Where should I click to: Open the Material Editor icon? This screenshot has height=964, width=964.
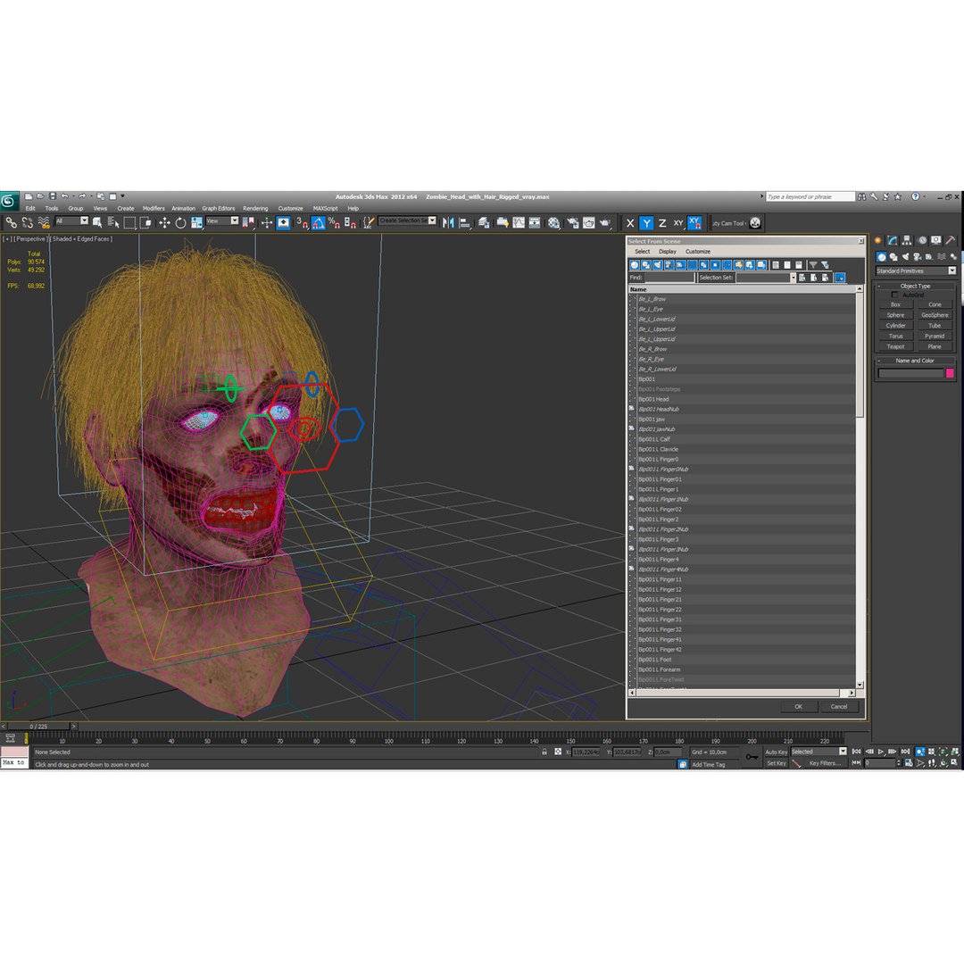[554, 222]
